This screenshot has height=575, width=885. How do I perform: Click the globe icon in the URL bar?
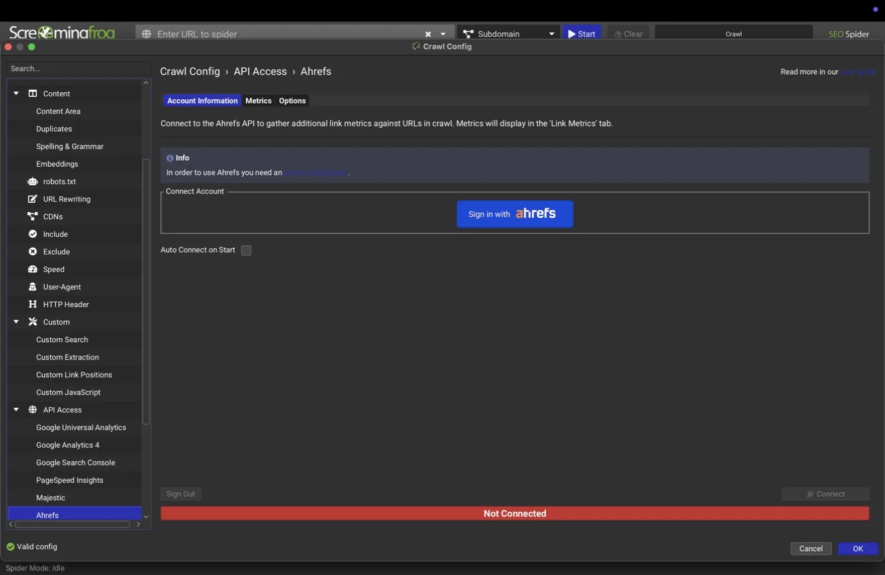click(x=146, y=34)
